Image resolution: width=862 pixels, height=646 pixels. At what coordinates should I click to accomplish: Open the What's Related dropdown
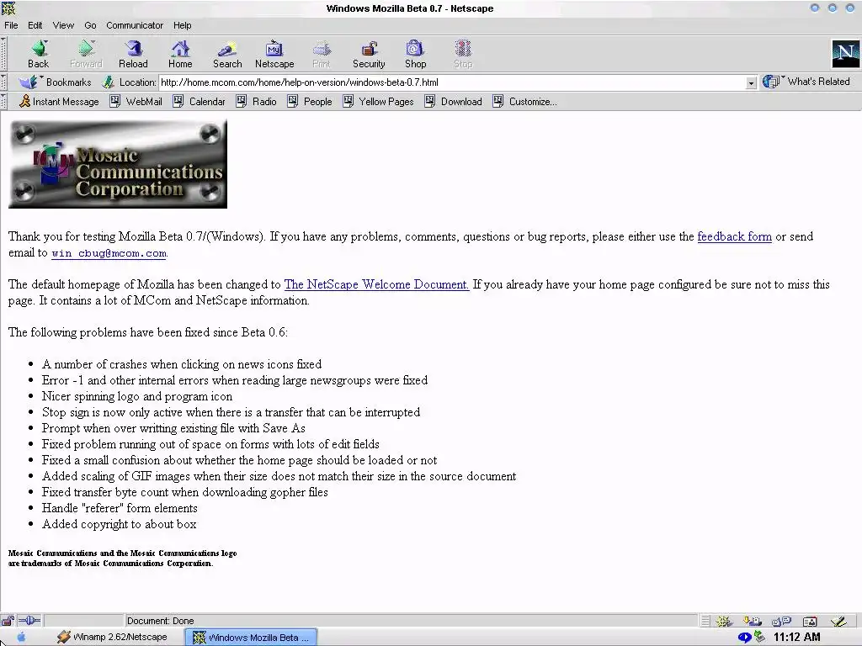806,82
